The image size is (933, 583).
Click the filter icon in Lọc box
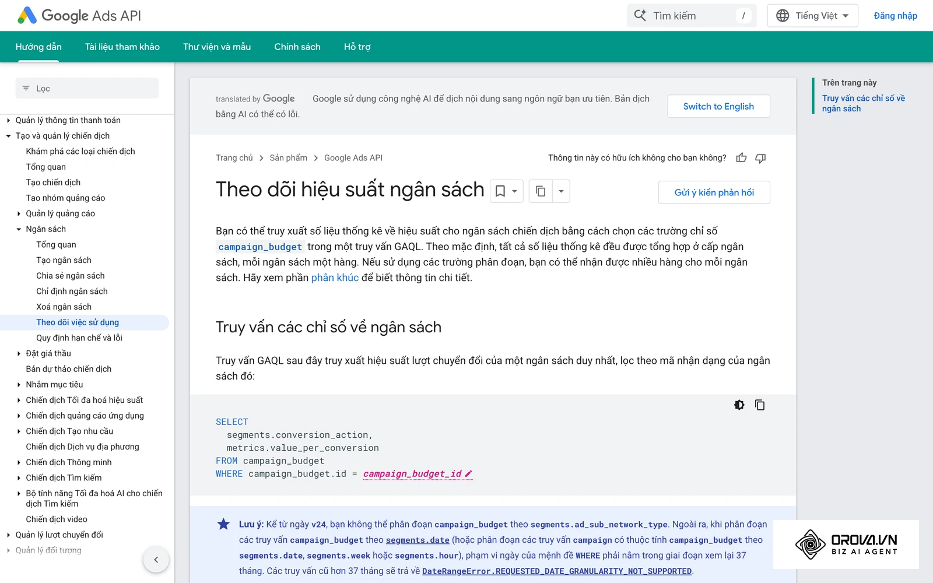pyautogui.click(x=26, y=89)
